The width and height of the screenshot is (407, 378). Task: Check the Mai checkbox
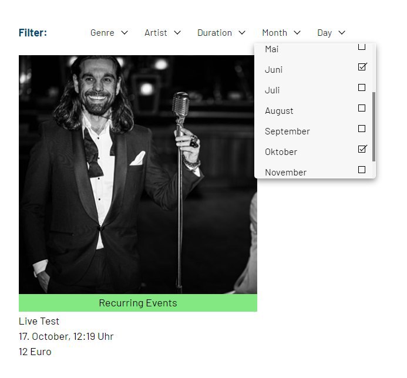click(x=362, y=47)
